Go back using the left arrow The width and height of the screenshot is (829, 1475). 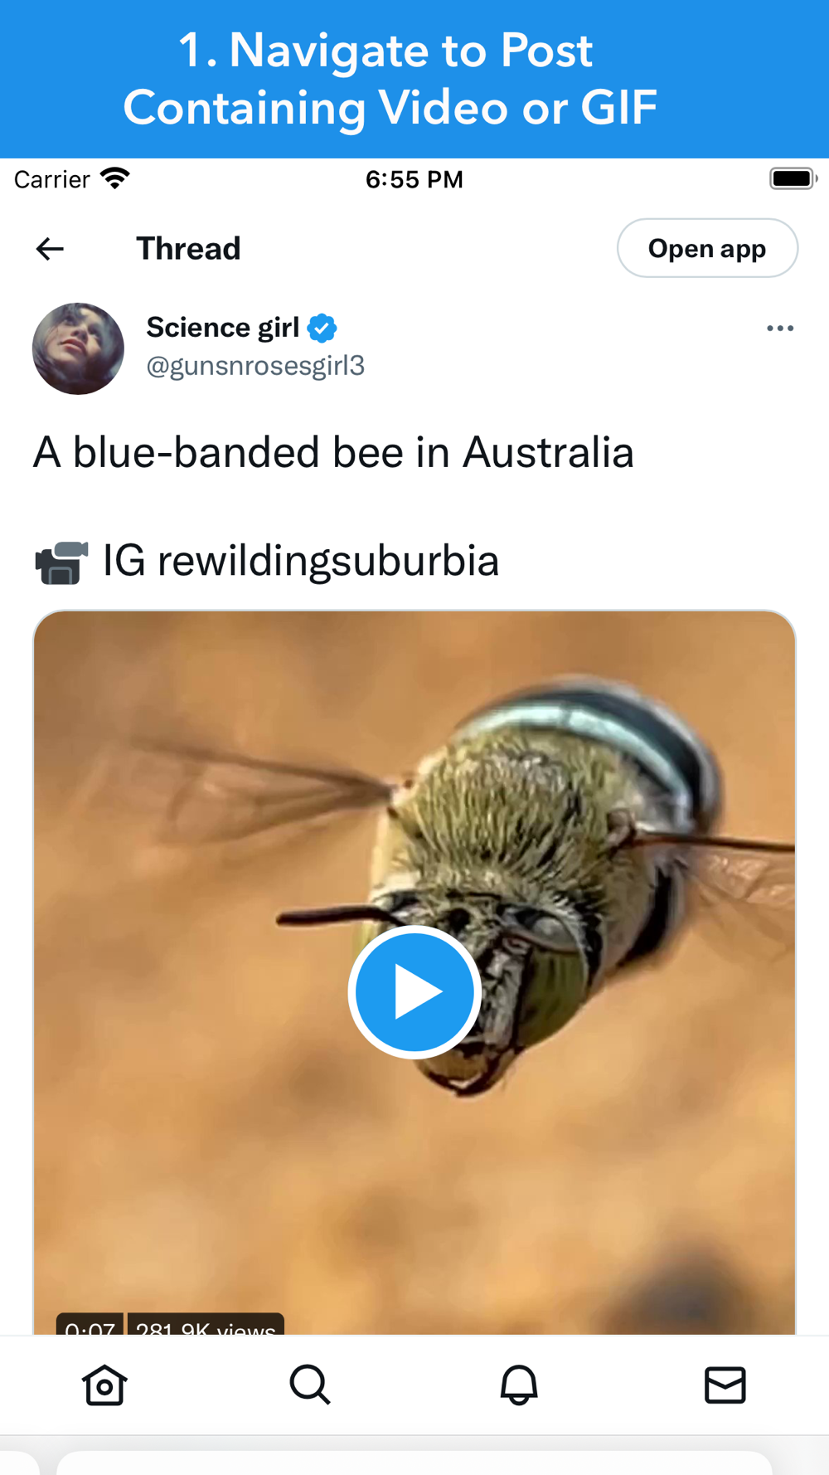[50, 248]
